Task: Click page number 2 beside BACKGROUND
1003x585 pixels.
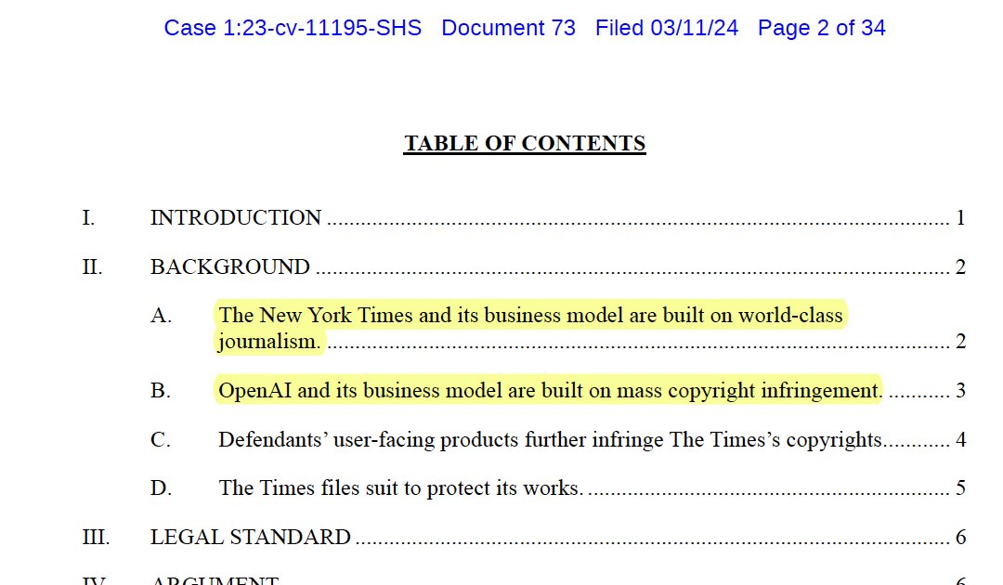Action: click(960, 267)
